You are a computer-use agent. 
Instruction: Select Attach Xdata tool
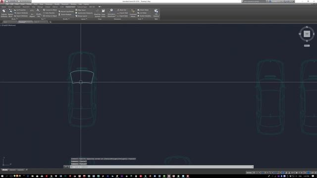coord(143,10)
